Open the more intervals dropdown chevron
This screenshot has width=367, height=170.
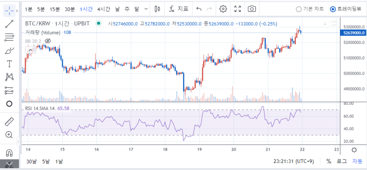pyautogui.click(x=146, y=9)
